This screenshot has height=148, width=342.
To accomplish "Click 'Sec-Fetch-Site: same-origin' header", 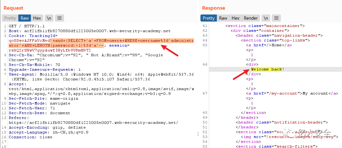I will (43, 98).
